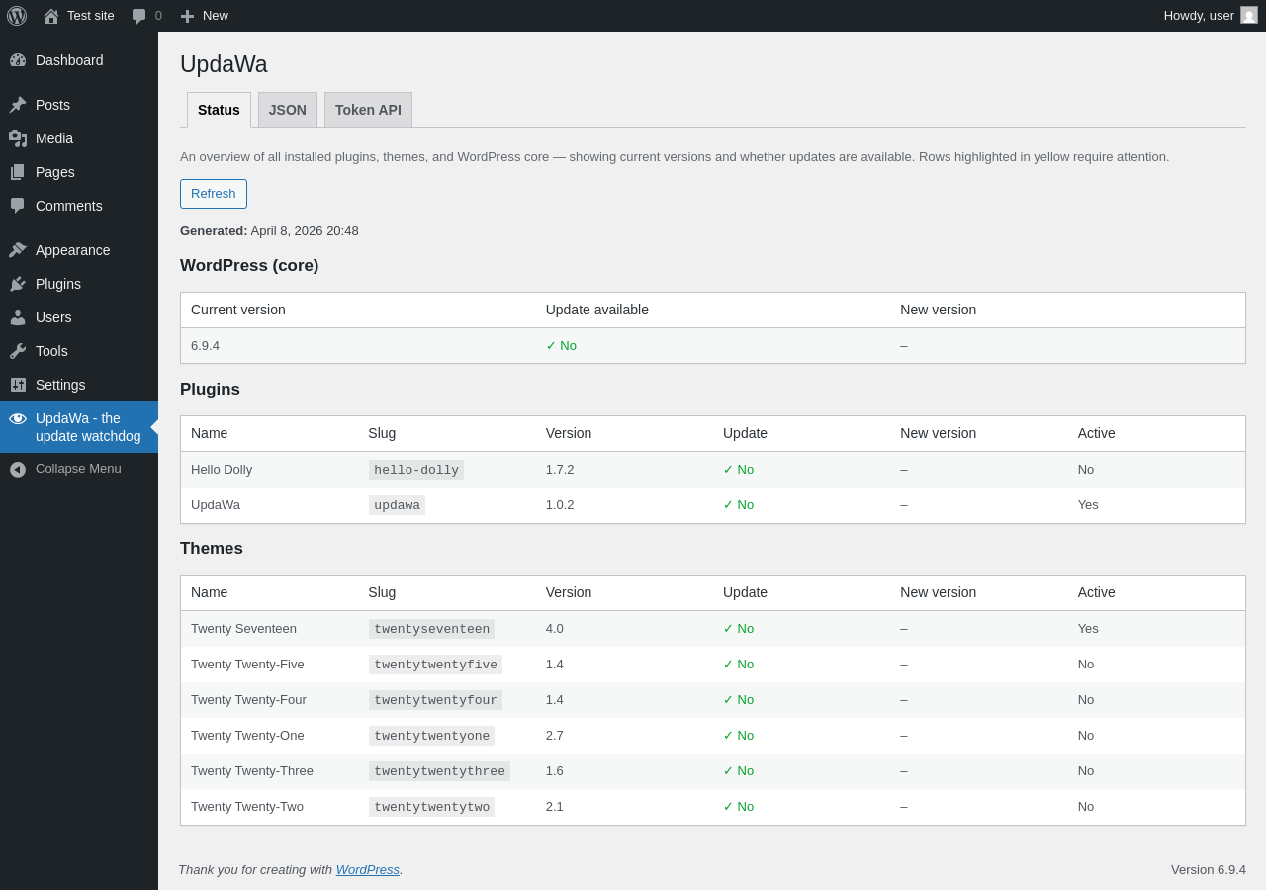Open the Dashboard gauge icon

click(18, 60)
